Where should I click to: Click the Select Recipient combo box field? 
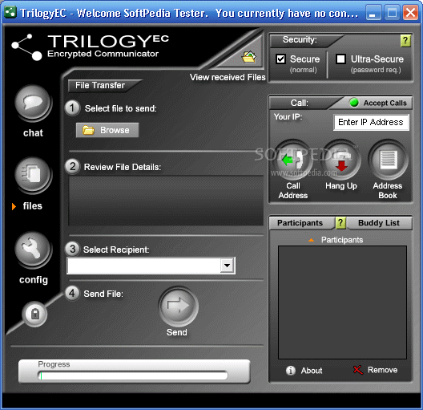tap(151, 266)
